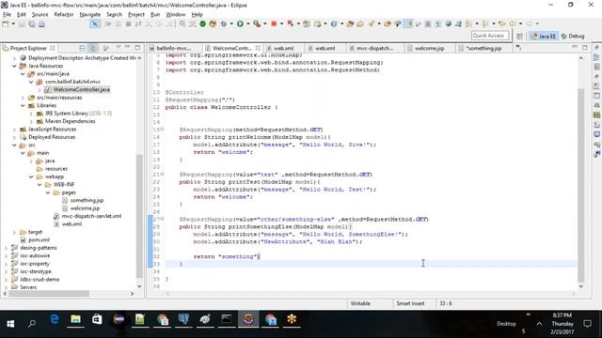Click the globe web browser toolbar icon

pos(448,24)
